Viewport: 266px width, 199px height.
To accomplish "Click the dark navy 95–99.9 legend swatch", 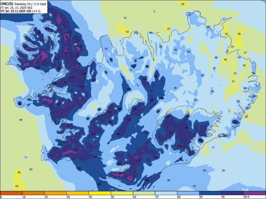I will coord(232,193).
